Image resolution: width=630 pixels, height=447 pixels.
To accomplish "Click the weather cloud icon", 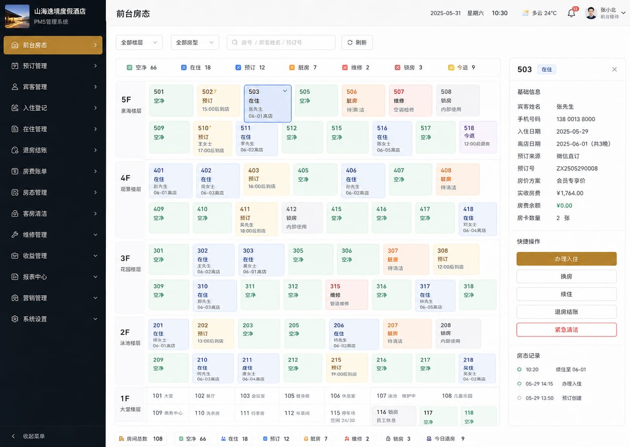I will tap(525, 13).
